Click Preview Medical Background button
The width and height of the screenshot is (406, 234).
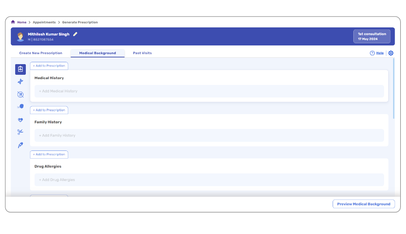(364, 204)
